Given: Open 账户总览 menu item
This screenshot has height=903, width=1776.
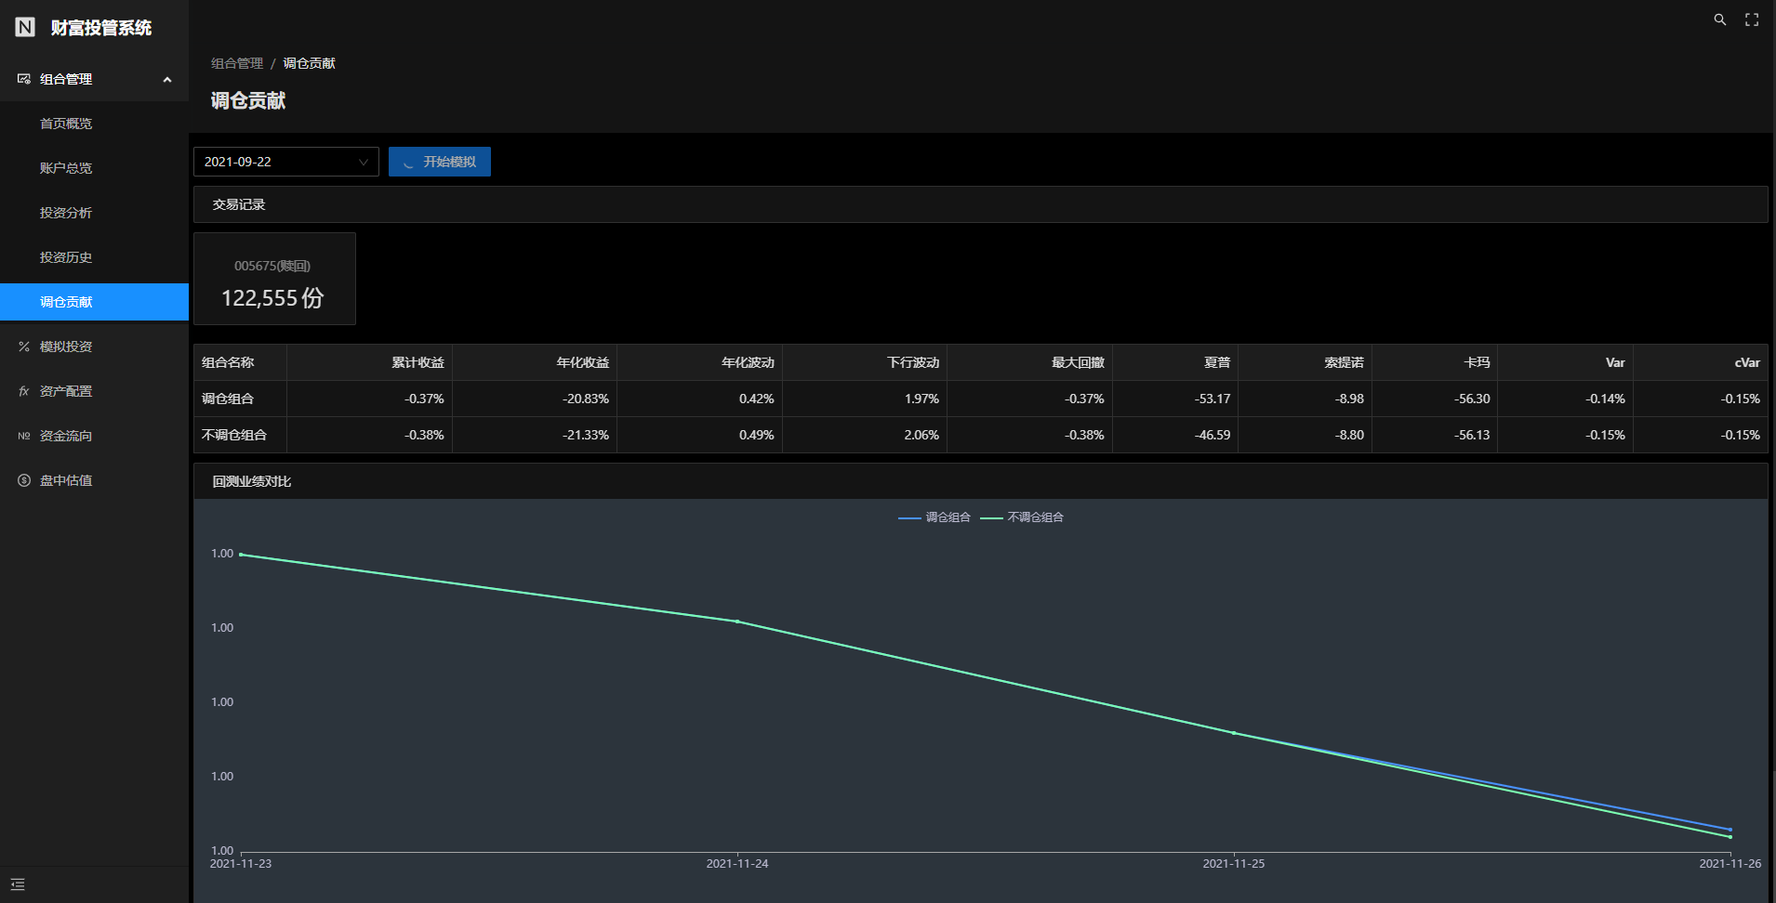Looking at the screenshot, I should (x=66, y=168).
